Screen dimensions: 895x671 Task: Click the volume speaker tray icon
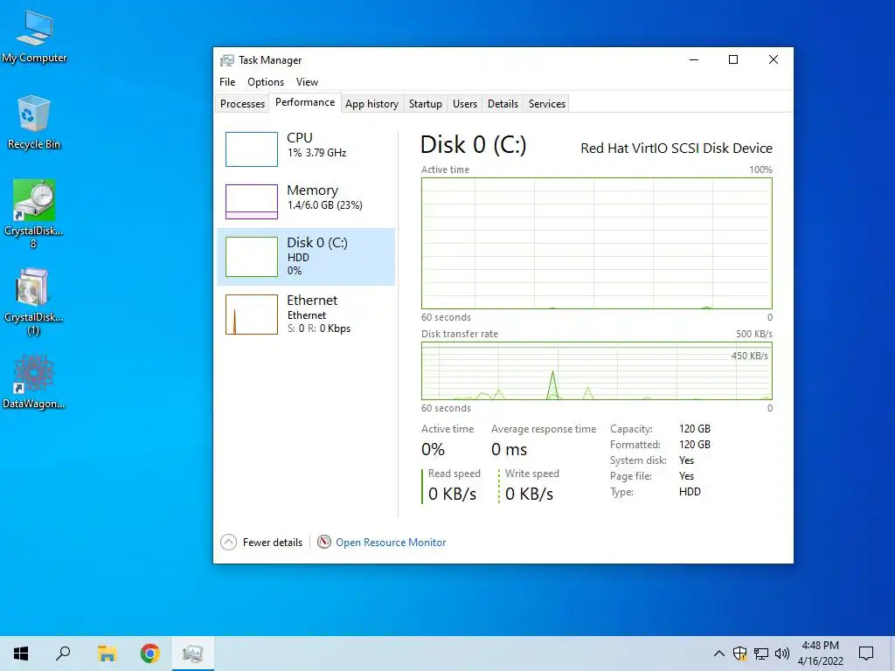pyautogui.click(x=782, y=654)
